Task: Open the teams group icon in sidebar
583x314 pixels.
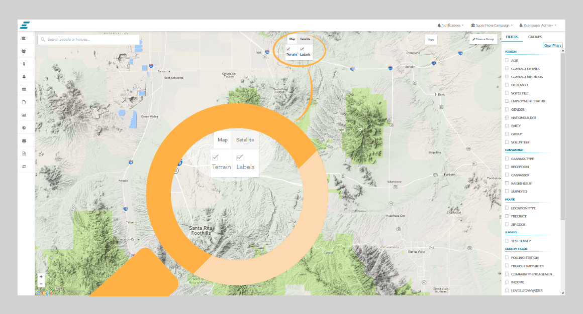Action: pos(24,51)
